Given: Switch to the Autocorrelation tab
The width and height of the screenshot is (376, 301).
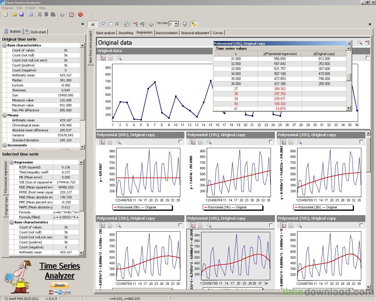Looking at the screenshot, I should point(167,33).
